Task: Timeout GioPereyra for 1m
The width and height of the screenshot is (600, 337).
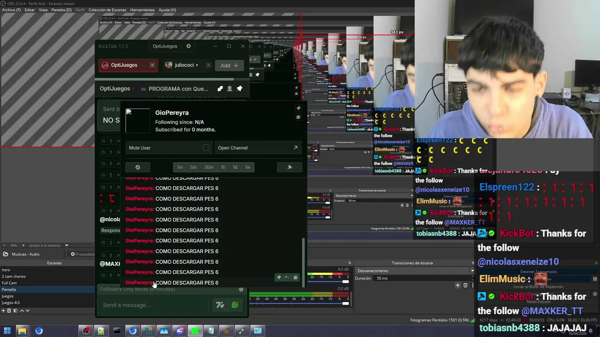Action: click(180, 167)
